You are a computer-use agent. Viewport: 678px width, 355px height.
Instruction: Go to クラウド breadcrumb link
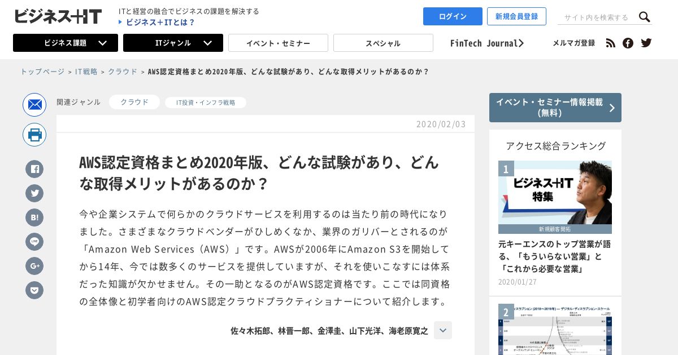(x=123, y=72)
